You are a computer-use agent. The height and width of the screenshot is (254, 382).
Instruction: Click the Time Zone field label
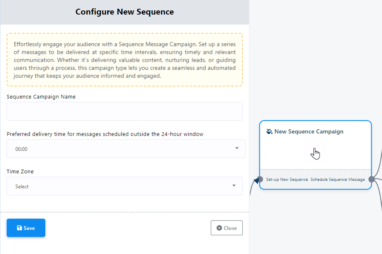pos(20,171)
